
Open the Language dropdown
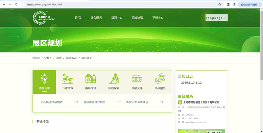tap(216, 18)
